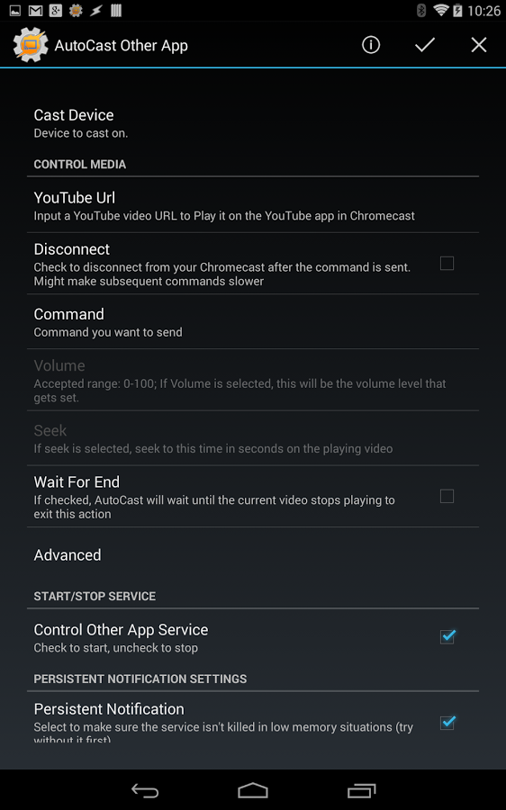Open the info icon in action bar
Viewport: 506px width, 810px height.
[x=371, y=45]
